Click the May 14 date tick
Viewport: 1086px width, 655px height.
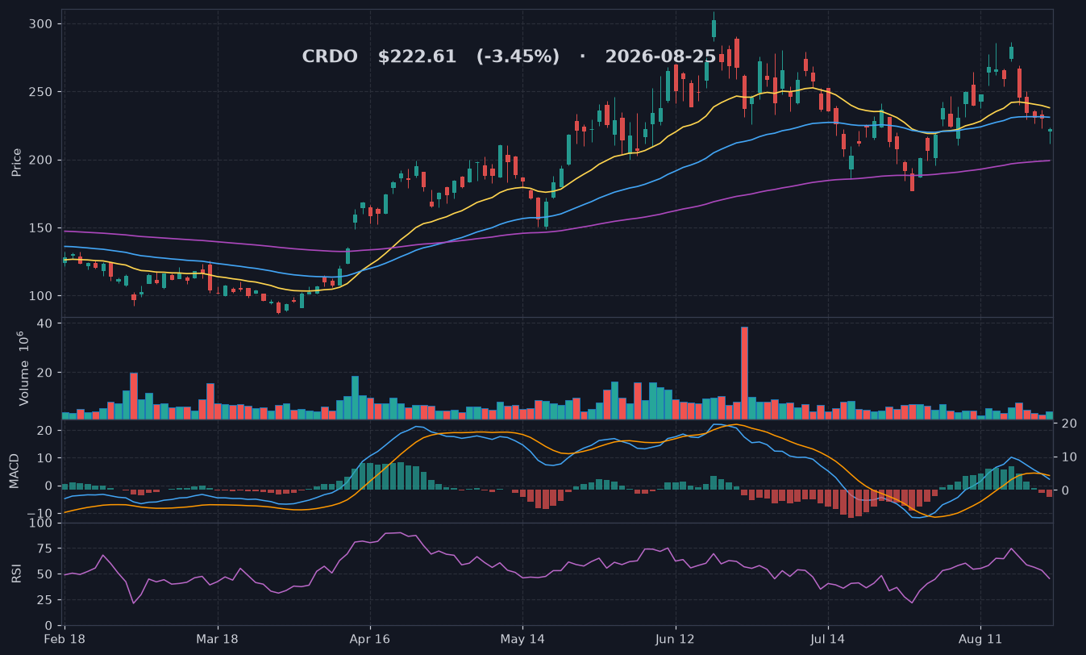pyautogui.click(x=522, y=639)
